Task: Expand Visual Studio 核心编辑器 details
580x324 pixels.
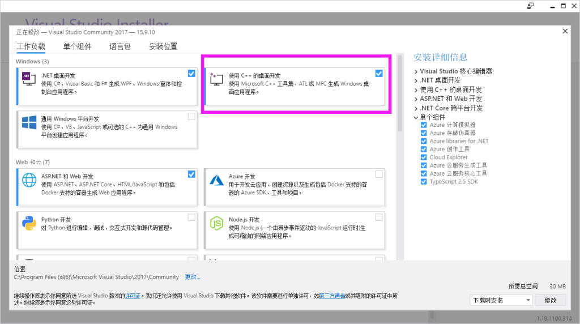Action: pos(416,72)
